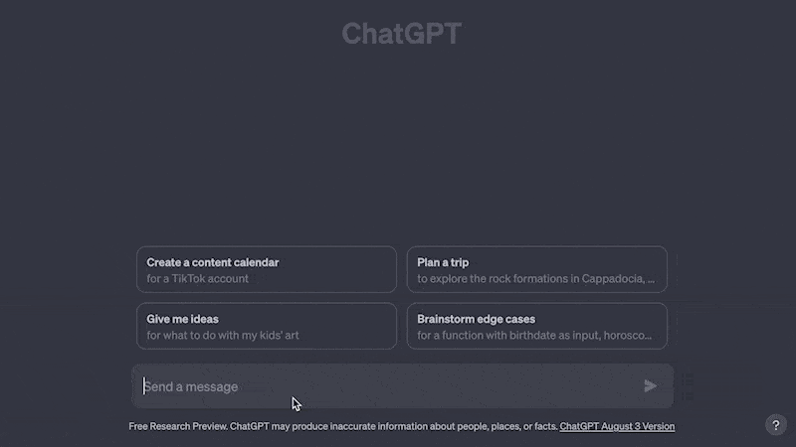
Task: Click the "Send a message" placeholder text
Action: point(194,386)
